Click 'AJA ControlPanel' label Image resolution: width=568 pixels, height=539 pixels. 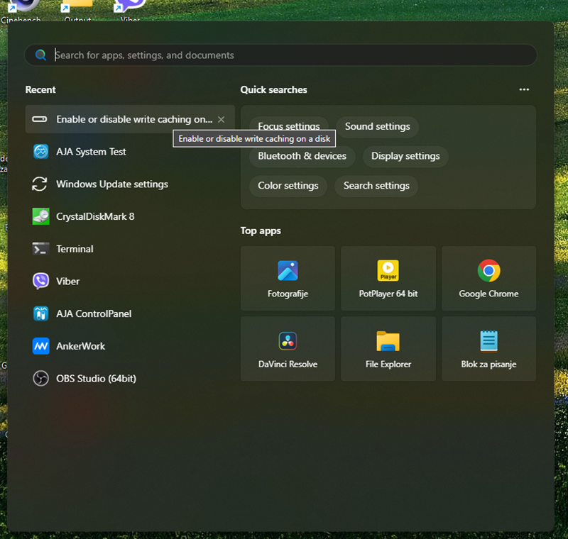[x=94, y=313]
